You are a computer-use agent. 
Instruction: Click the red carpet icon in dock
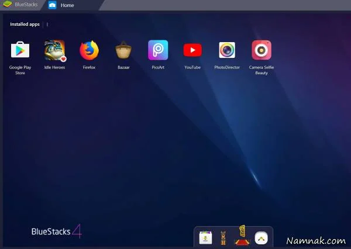242,235
